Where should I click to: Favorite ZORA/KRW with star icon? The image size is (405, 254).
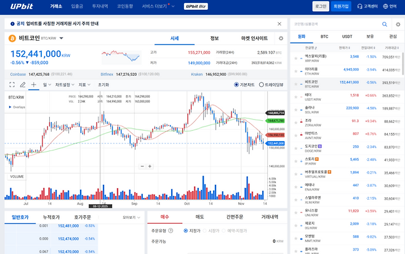(x=295, y=123)
